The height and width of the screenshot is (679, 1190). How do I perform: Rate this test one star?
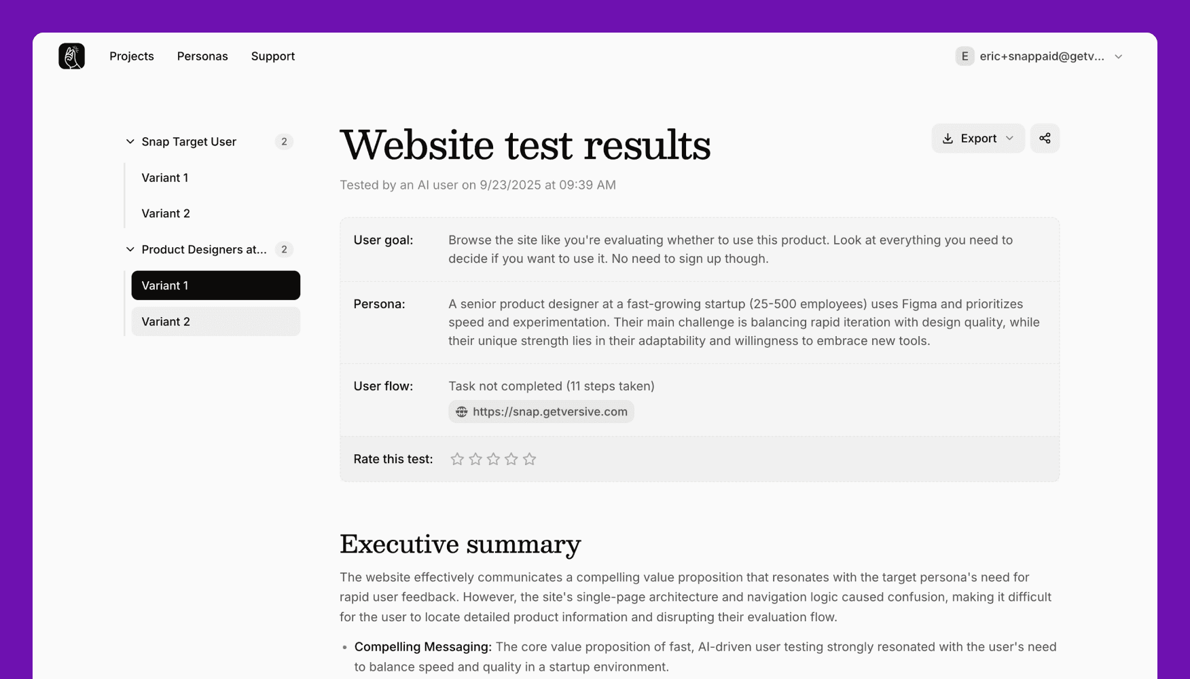457,460
